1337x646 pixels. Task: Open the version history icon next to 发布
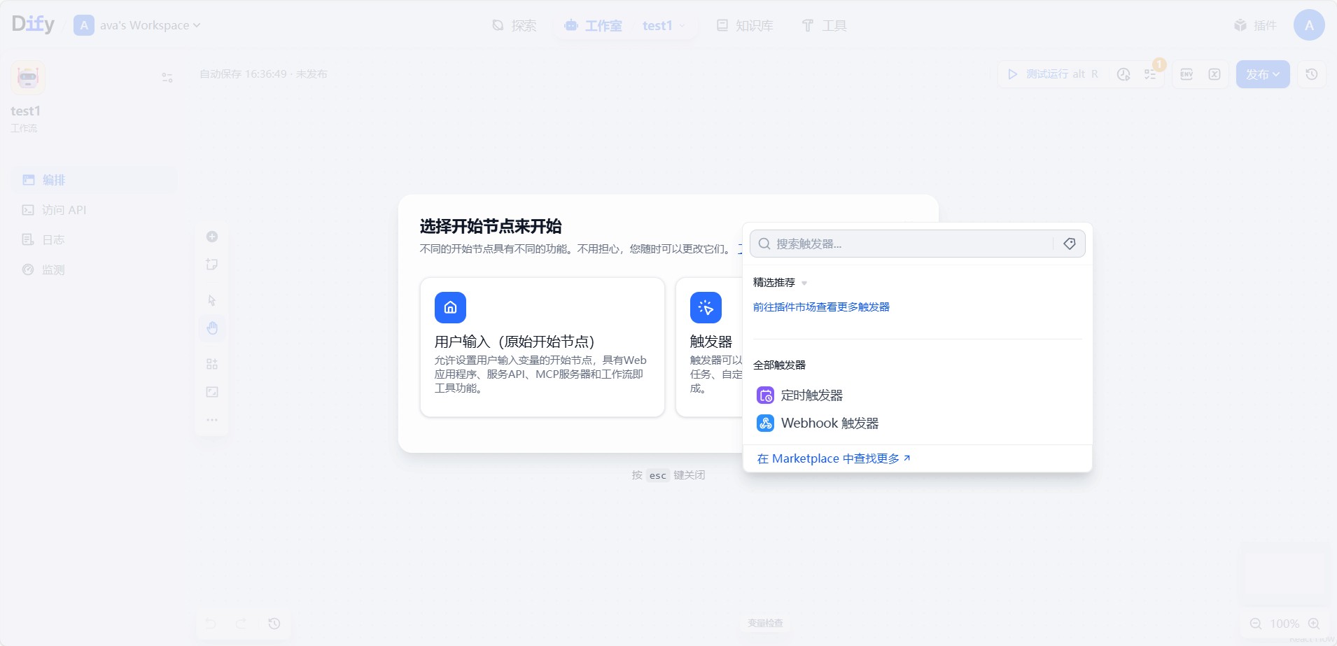[x=1312, y=74]
